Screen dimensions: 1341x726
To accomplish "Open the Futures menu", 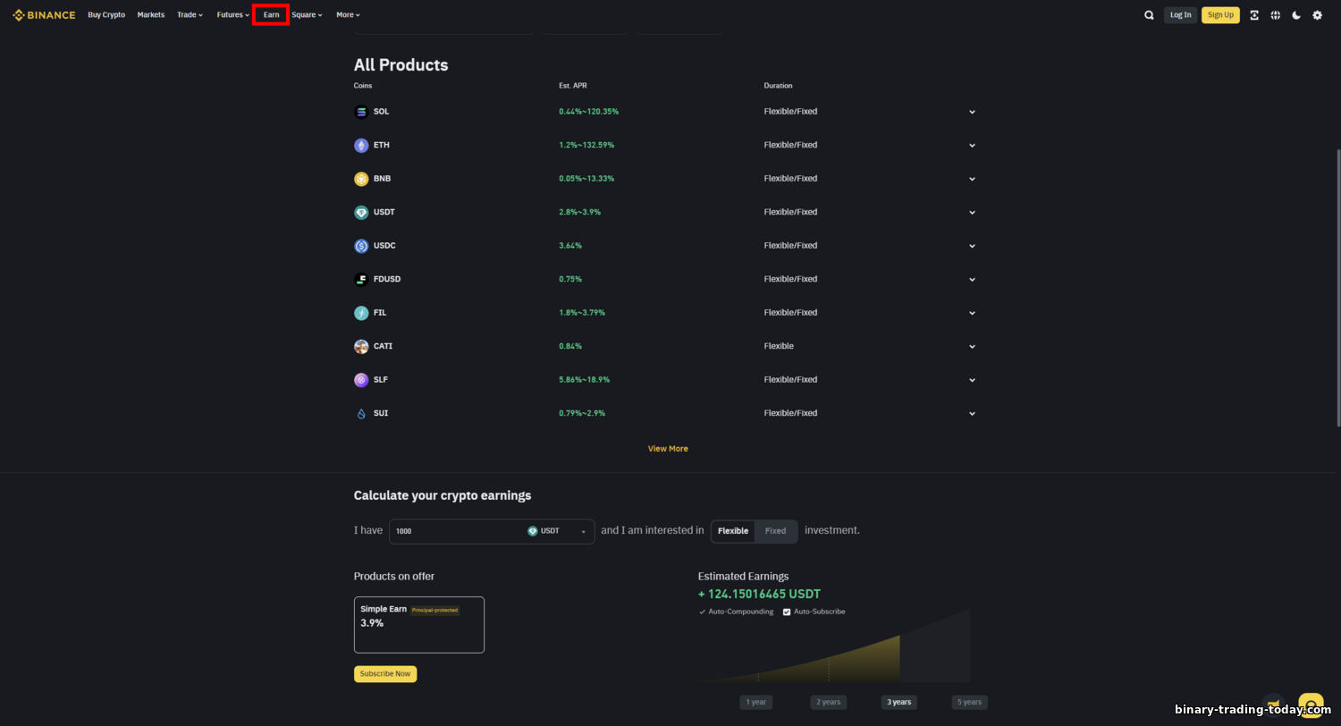I will click(x=233, y=15).
